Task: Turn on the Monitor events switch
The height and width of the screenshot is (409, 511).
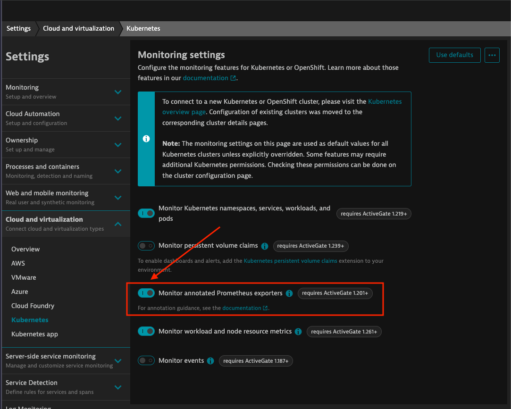Action: [146, 361]
